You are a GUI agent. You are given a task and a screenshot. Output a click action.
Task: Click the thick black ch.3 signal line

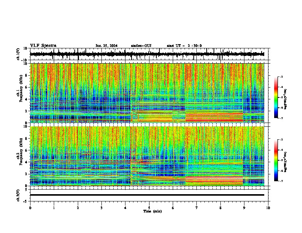(147, 195)
